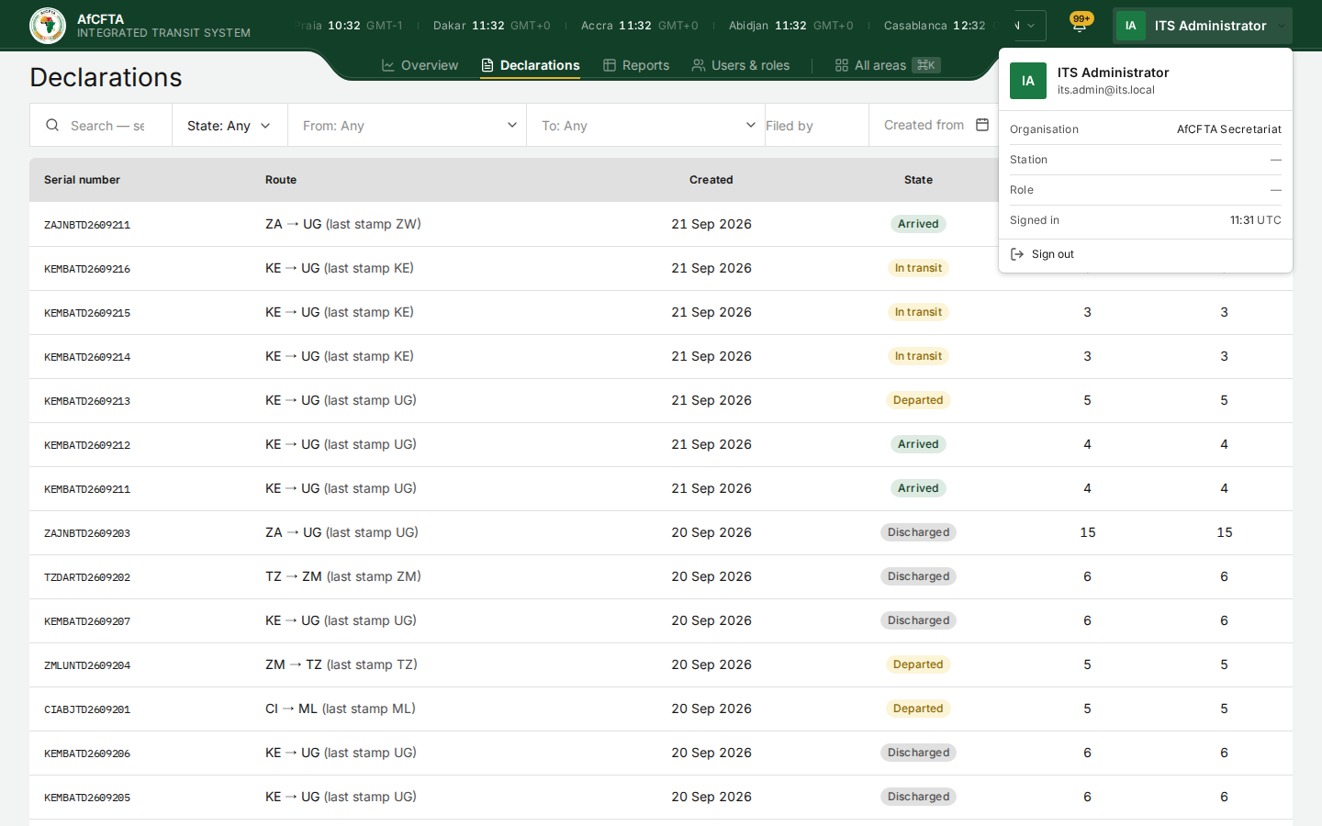Open declaration ZAJNBTD2609203
The image size is (1322, 826).
(87, 533)
